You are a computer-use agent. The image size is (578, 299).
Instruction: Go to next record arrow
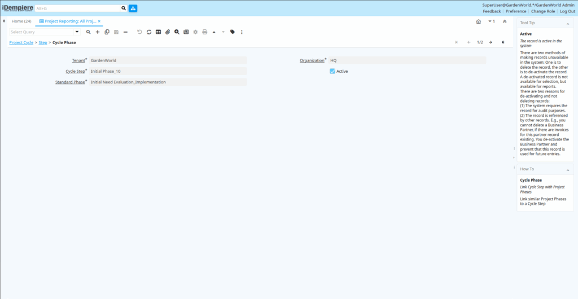pyautogui.click(x=491, y=42)
